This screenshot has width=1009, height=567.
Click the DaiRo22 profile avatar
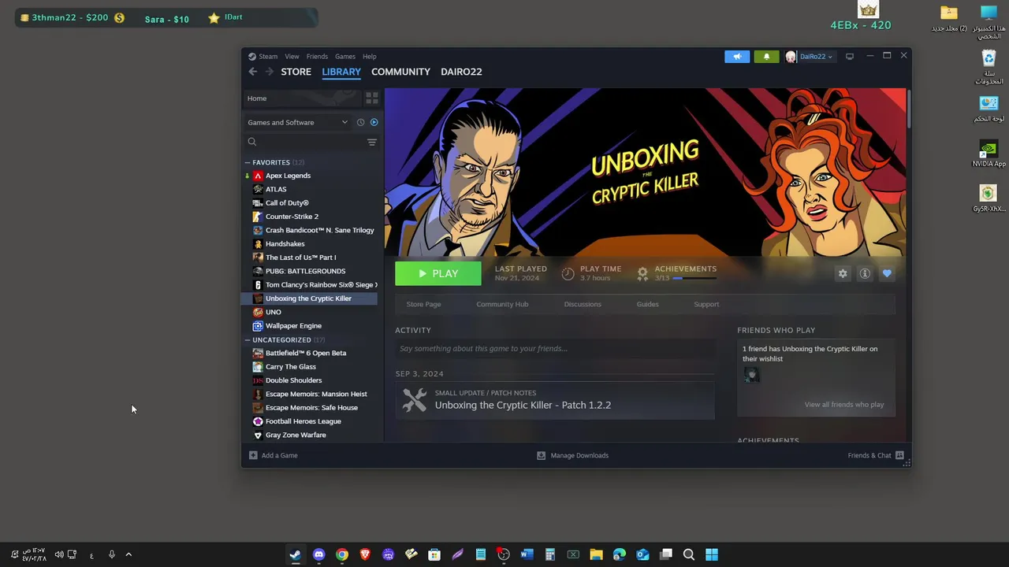click(791, 57)
